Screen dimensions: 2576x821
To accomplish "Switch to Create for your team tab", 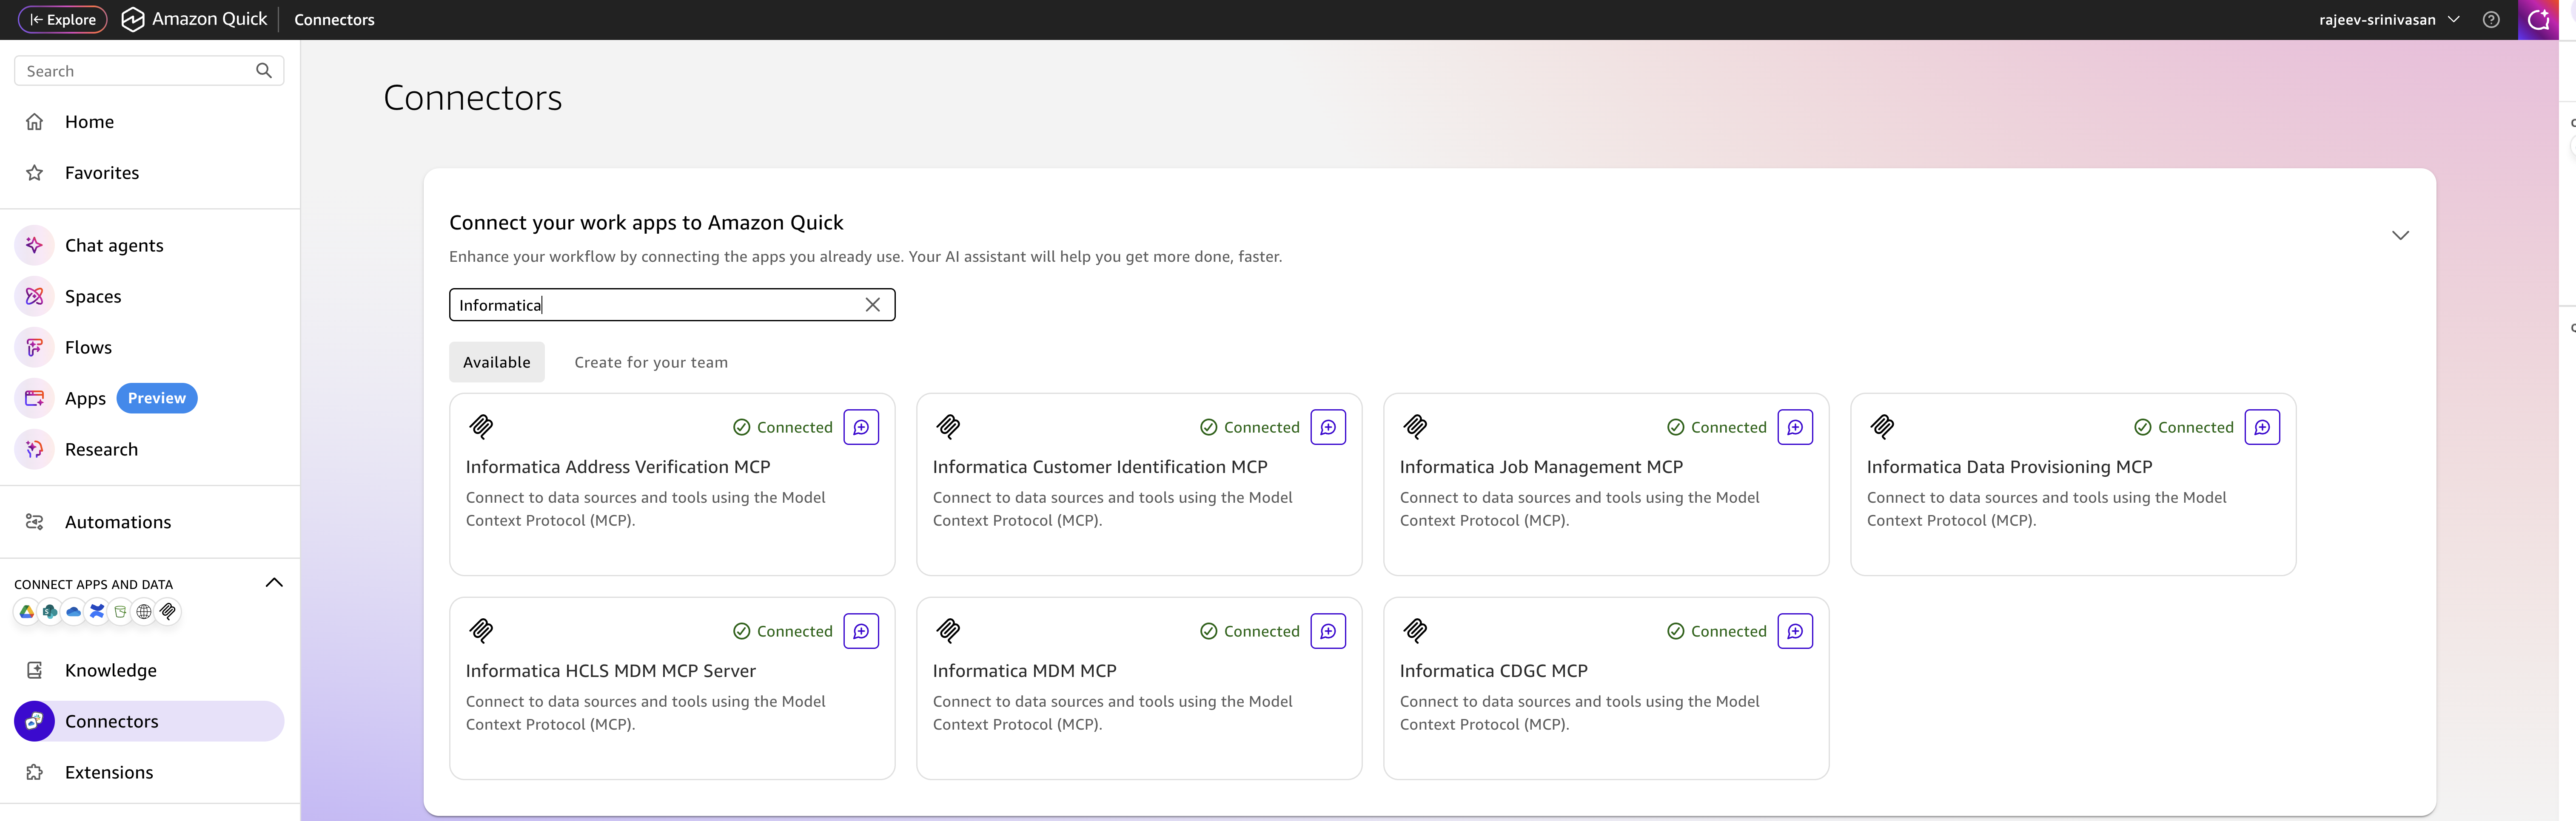I will [651, 362].
